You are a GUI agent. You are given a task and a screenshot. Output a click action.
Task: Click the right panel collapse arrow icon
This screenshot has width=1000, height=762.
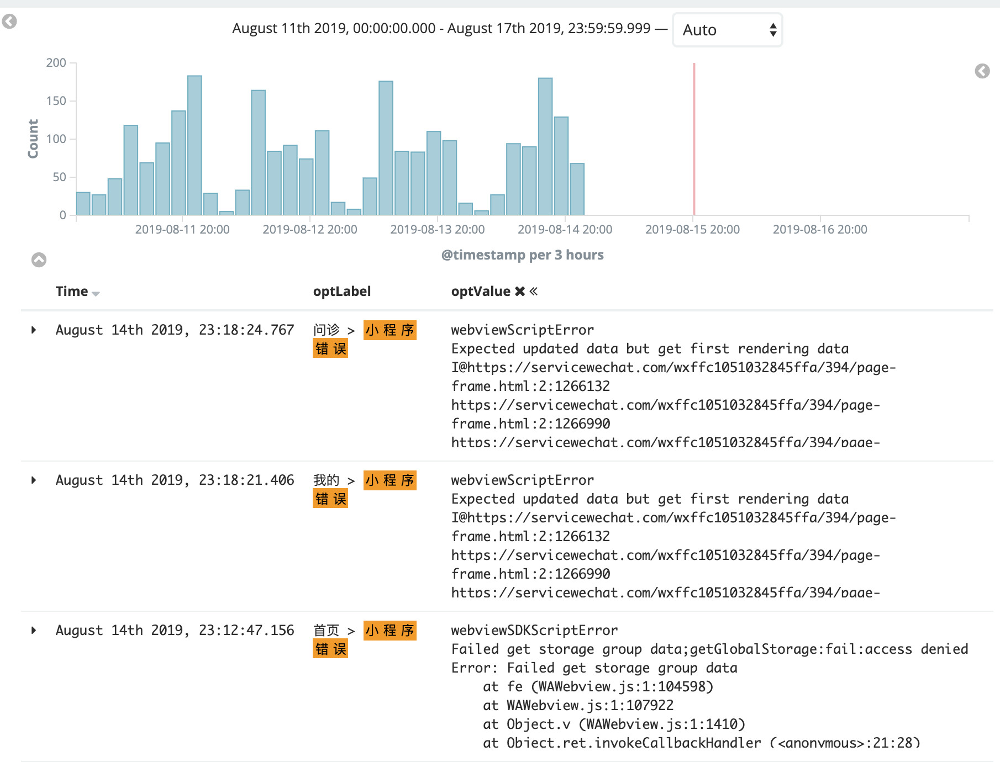982,71
